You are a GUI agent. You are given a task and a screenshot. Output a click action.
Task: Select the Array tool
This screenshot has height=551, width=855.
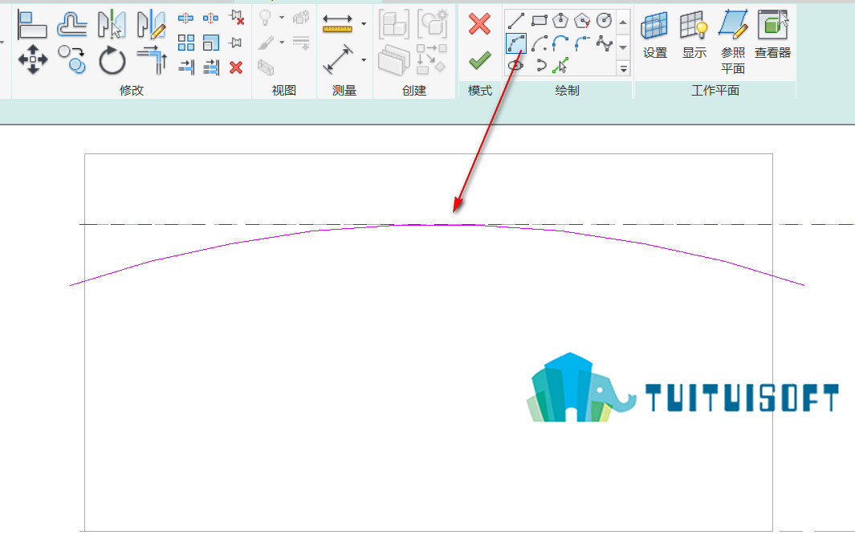point(186,42)
